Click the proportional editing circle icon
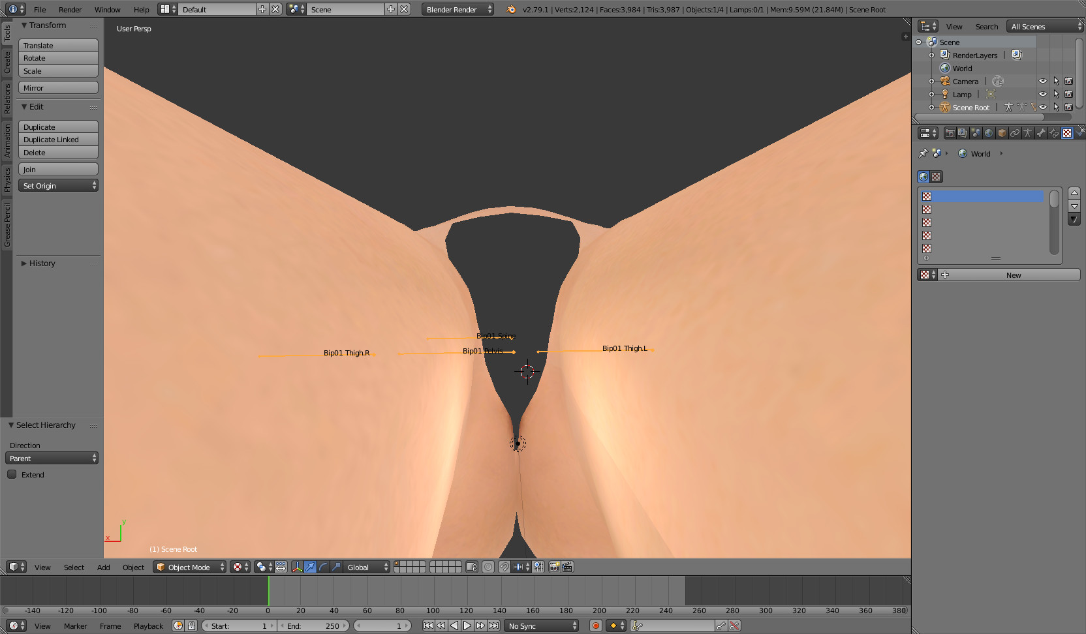Image resolution: width=1086 pixels, height=634 pixels. (x=488, y=567)
